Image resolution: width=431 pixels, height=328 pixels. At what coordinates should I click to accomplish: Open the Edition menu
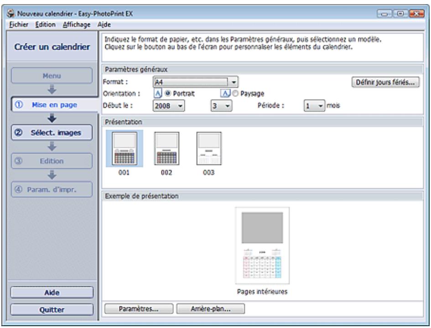pyautogui.click(x=45, y=25)
